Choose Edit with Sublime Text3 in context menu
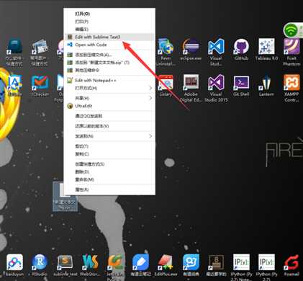Viewport: 303px width, 281px height. pyautogui.click(x=109, y=37)
